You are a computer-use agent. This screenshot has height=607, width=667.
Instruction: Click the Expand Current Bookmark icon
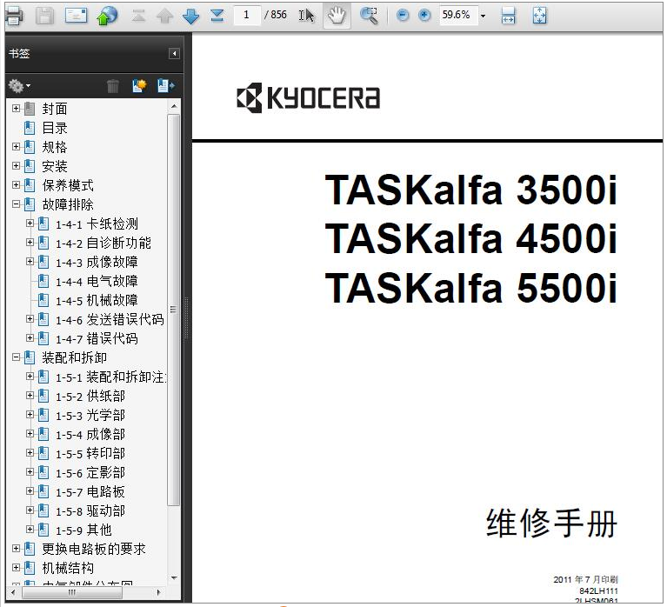pyautogui.click(x=165, y=85)
